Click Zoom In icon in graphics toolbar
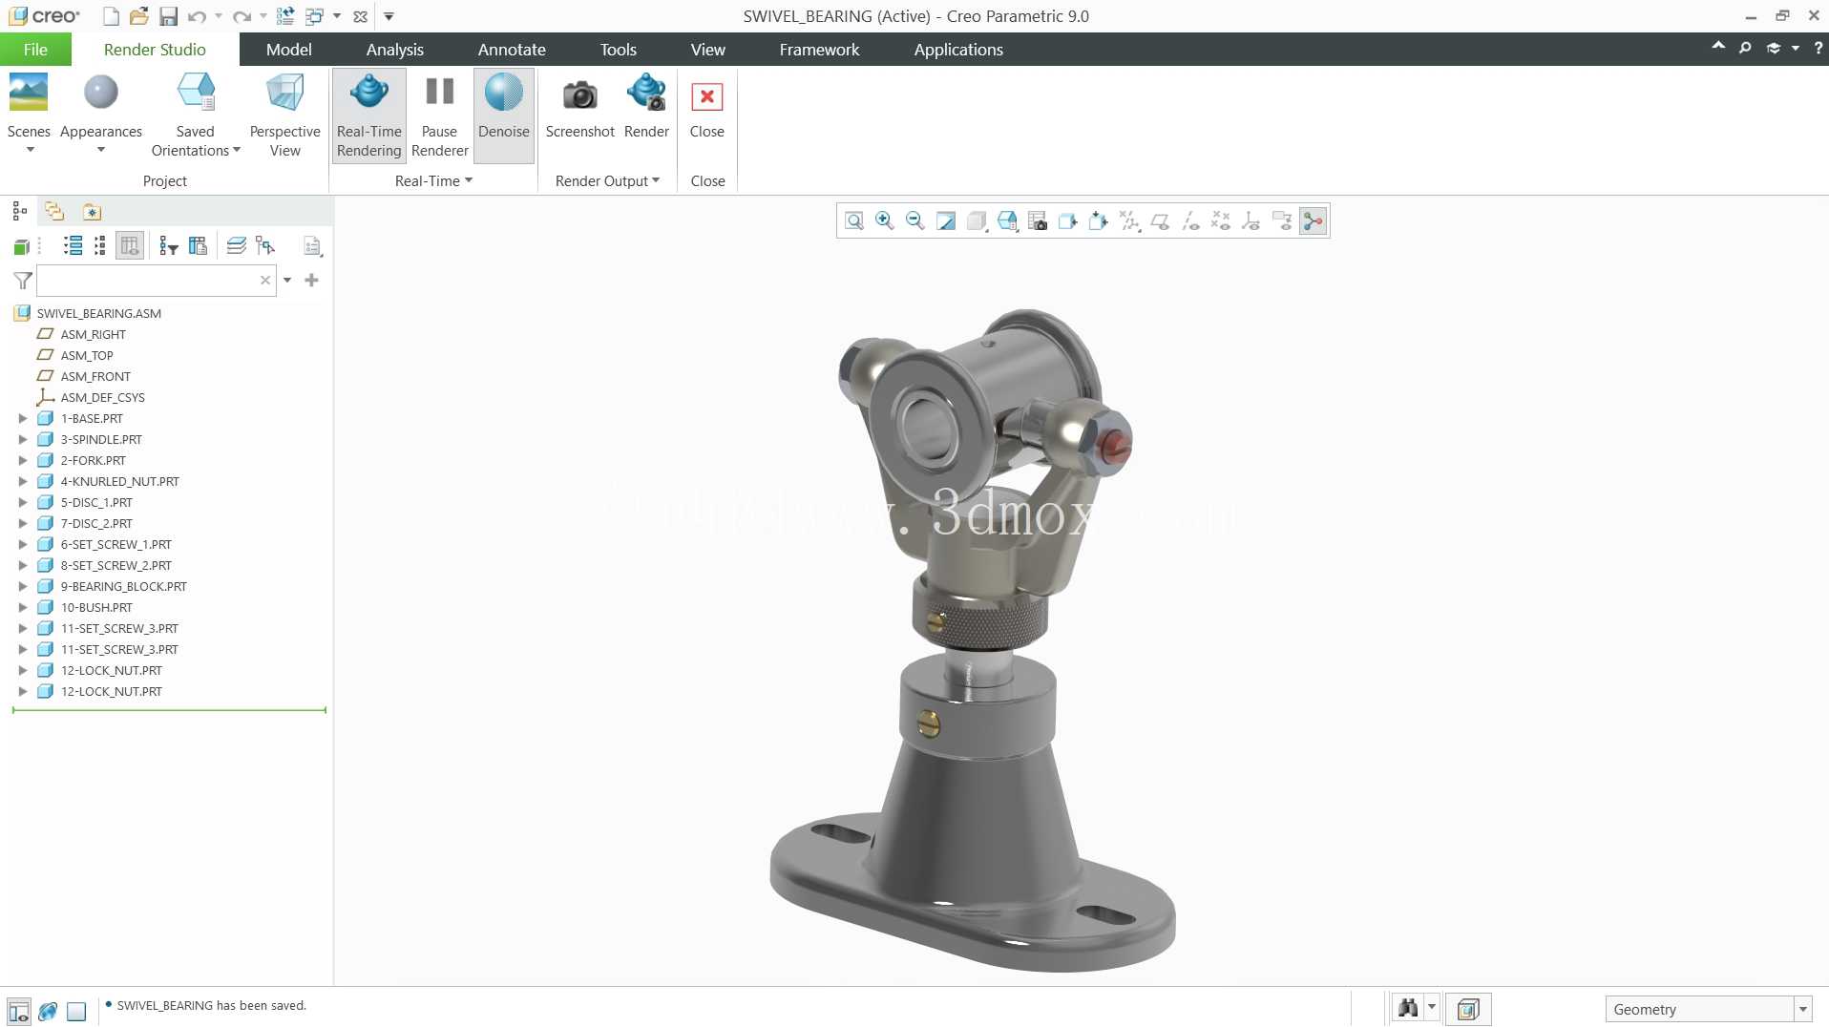The image size is (1829, 1027). click(885, 221)
